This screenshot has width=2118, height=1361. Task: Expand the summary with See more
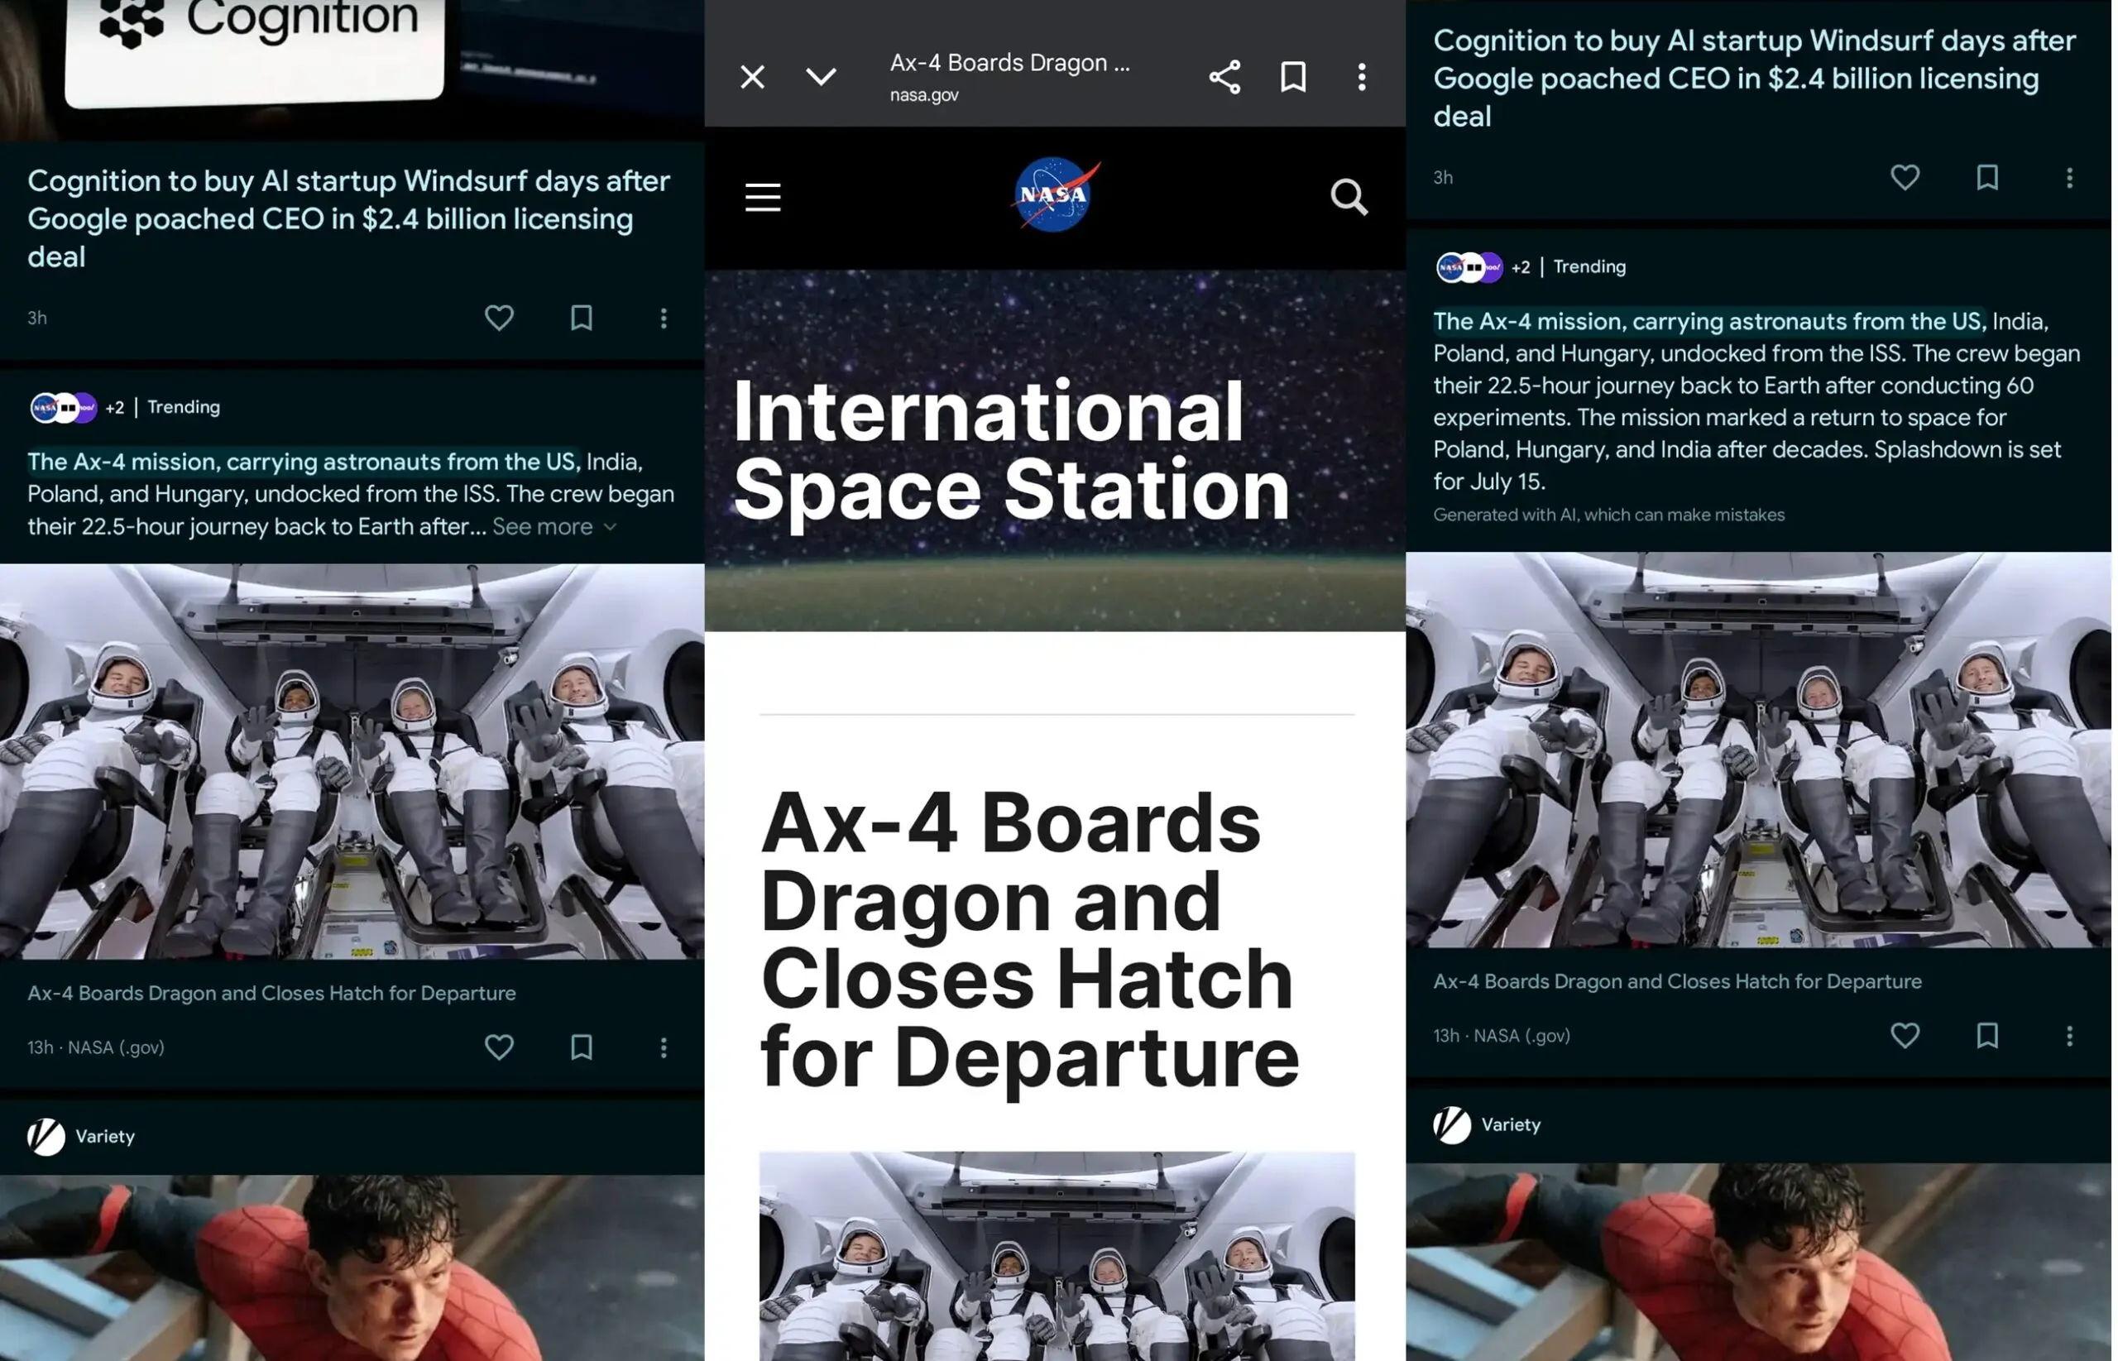[554, 526]
